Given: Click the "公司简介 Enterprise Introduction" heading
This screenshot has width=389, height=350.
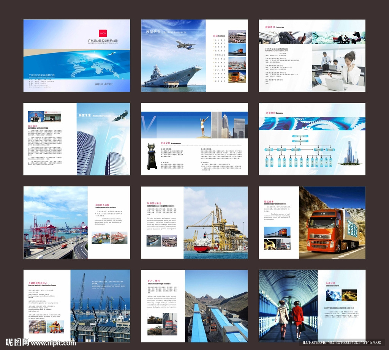Looking at the screenshot, I should click(x=38, y=127).
